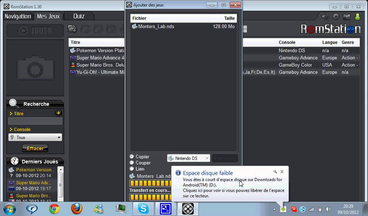Image resolution: width=368 pixels, height=216 pixels.
Task: Click the battery icon in system tray
Action: (x=320, y=209)
